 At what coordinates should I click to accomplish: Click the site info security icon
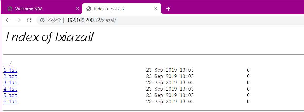[x=42, y=20]
